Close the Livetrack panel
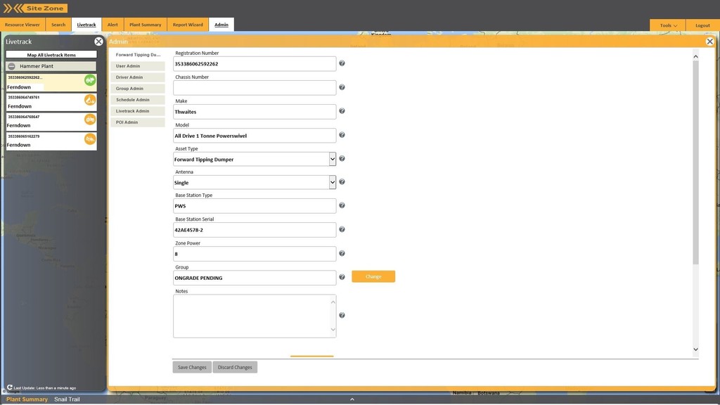 (98, 41)
